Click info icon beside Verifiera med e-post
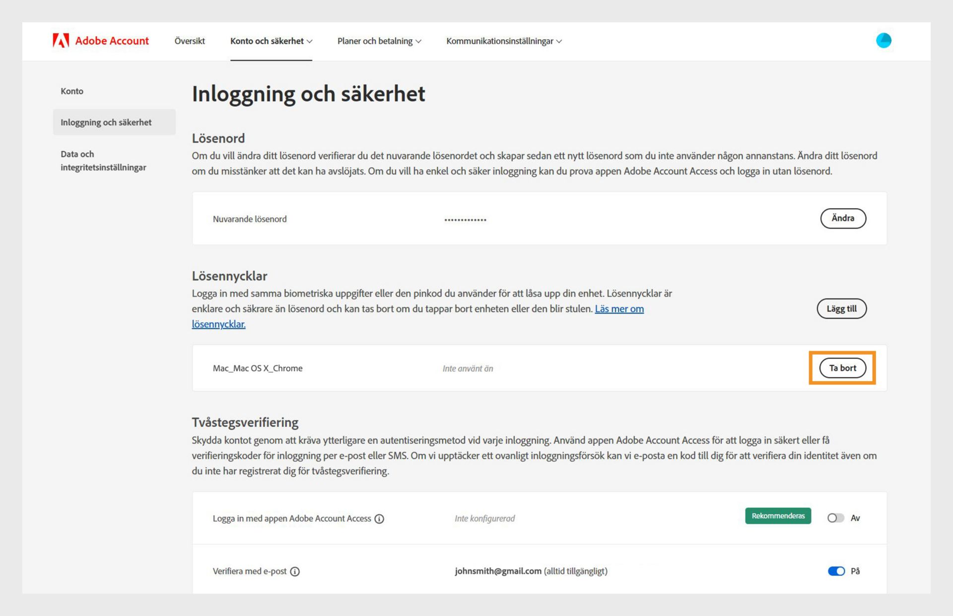Image resolution: width=953 pixels, height=616 pixels. pos(295,571)
